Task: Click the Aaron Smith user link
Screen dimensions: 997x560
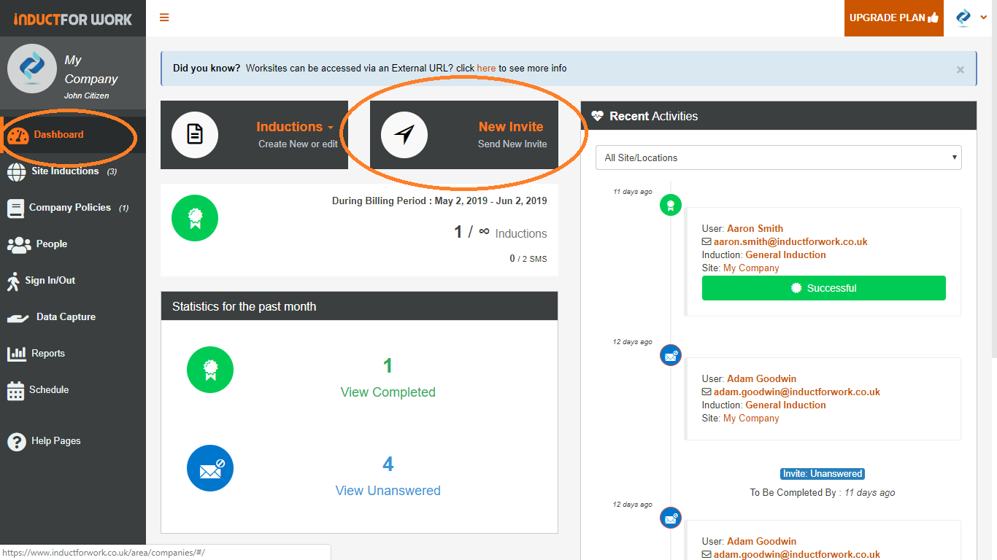Action: tap(755, 228)
